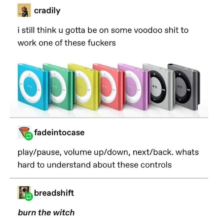Click the plus volume symbol on silver iPod

[154, 74]
